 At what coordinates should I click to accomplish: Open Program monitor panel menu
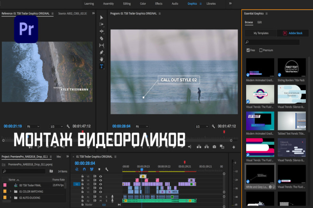(x=159, y=14)
